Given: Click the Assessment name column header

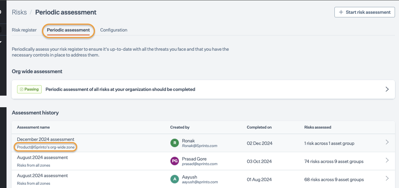Looking at the screenshot, I should [x=33, y=128].
